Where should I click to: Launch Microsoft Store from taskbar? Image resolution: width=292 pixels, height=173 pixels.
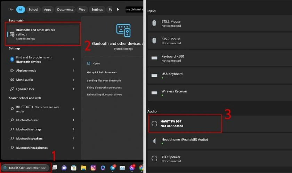(x=74, y=168)
